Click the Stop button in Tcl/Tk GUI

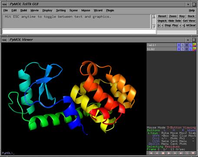pos(168,26)
